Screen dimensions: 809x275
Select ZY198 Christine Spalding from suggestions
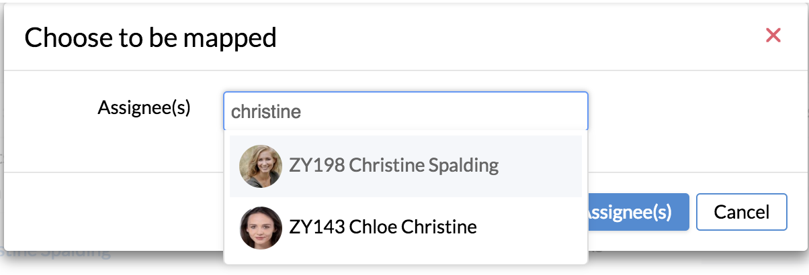click(x=406, y=166)
